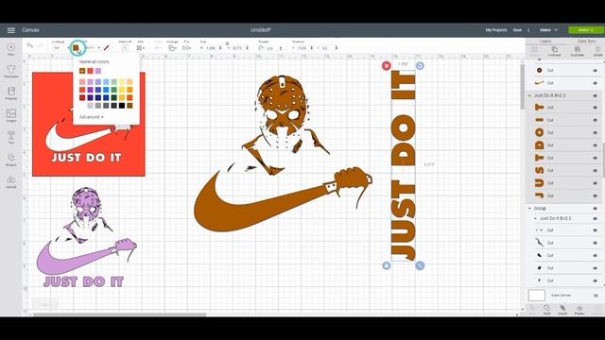Viewport: 605px width, 340px height.
Task: Select black color swatch
Action: coord(122,105)
